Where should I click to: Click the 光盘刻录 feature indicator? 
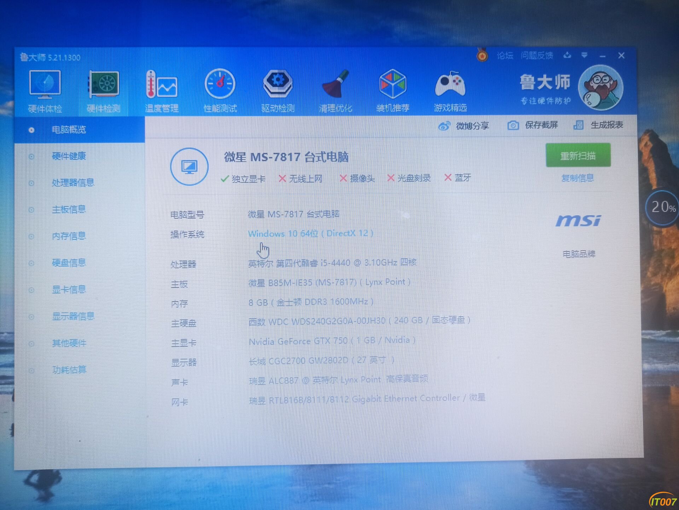(x=409, y=178)
